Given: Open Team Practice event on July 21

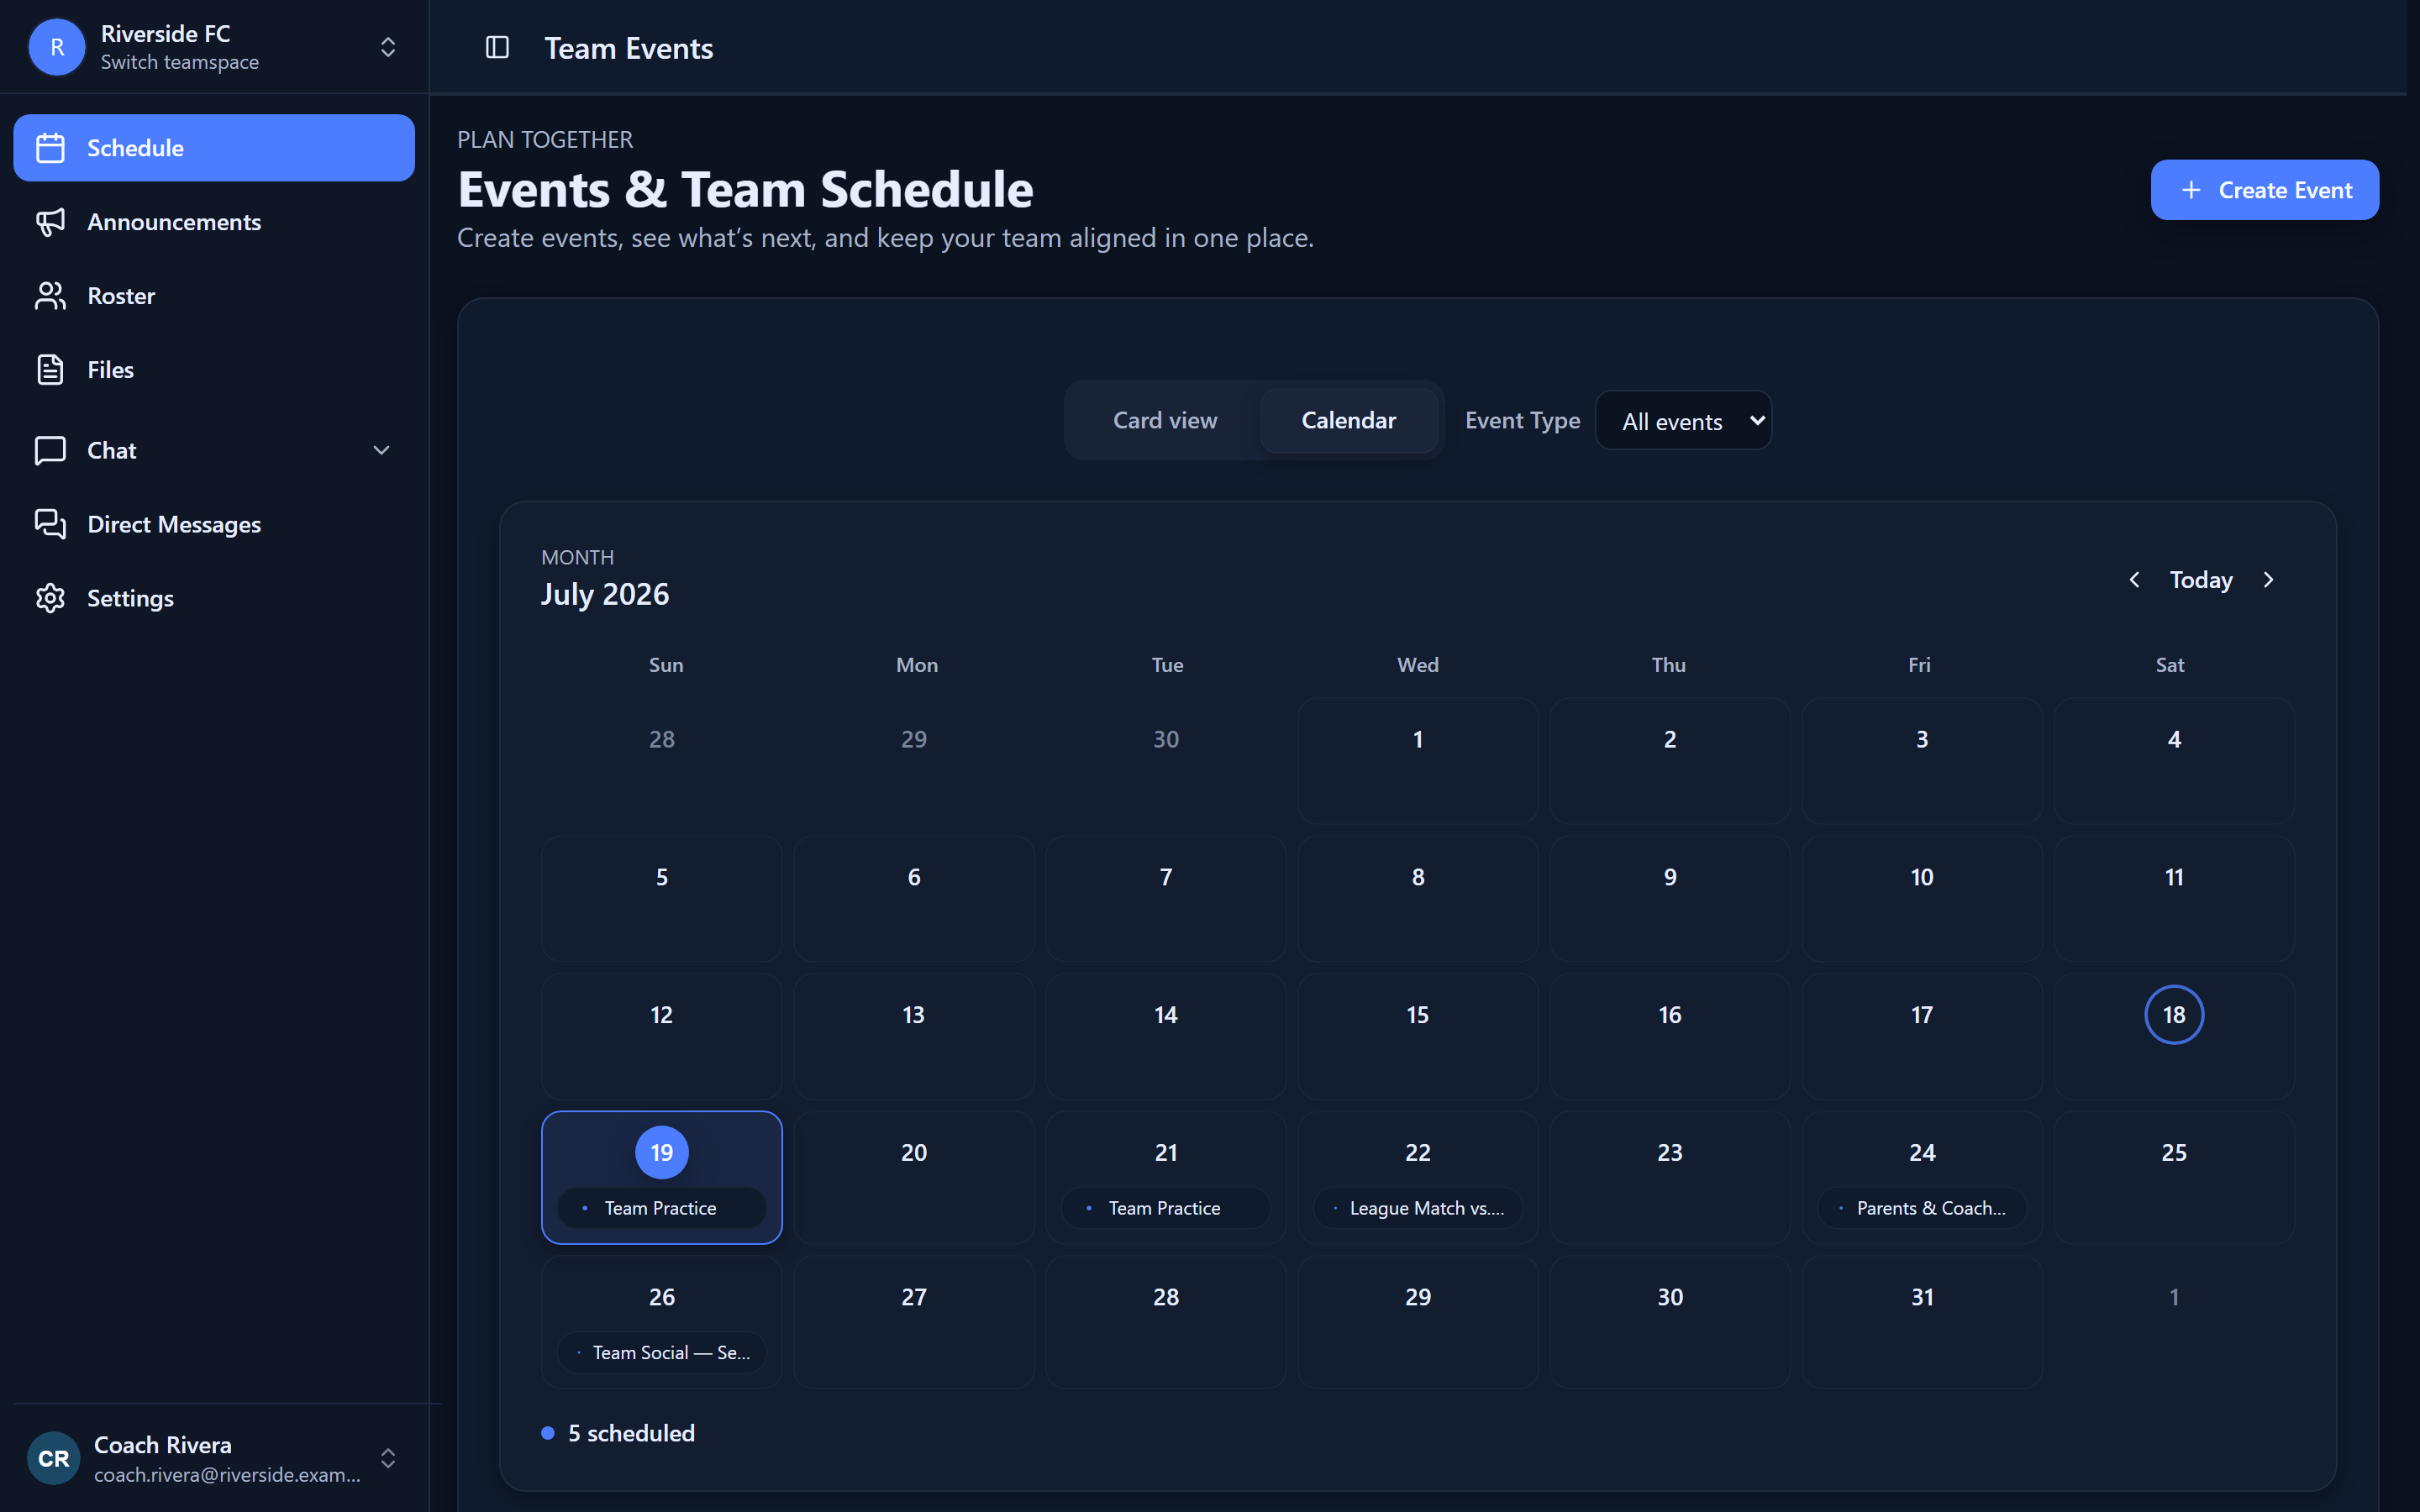Looking at the screenshot, I should click(1165, 1208).
